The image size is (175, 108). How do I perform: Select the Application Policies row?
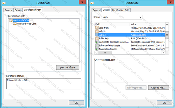(130, 49)
